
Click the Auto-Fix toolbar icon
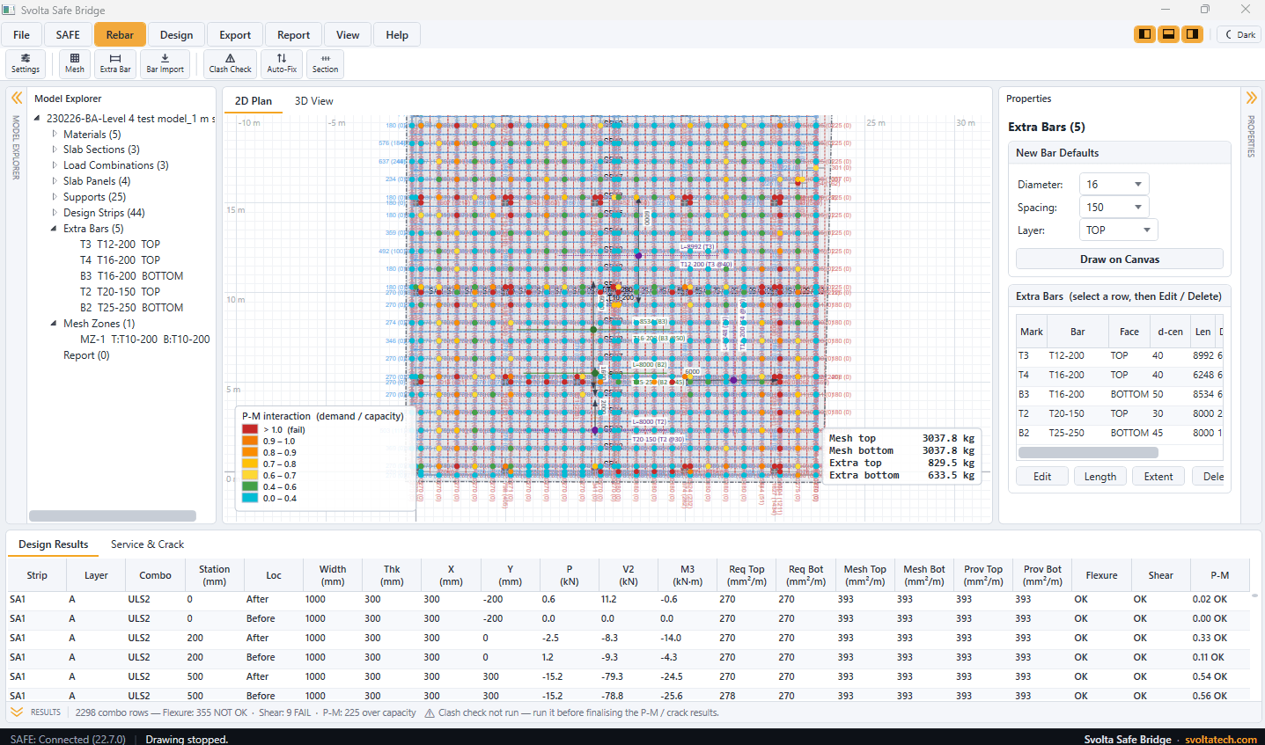click(x=282, y=63)
